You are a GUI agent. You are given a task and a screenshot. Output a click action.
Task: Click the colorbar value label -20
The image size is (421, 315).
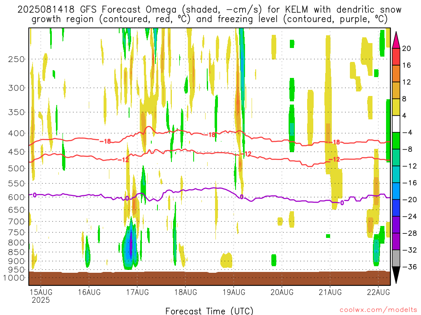[409, 200]
